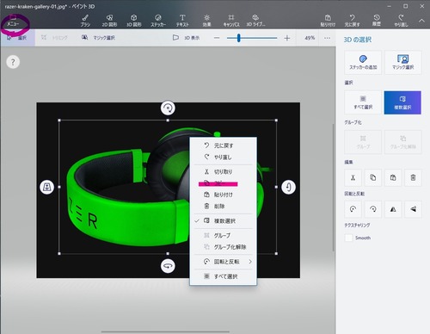This screenshot has height=334, width=430.
Task: Click the right-side rotation handle of the selection
Action: point(288,187)
